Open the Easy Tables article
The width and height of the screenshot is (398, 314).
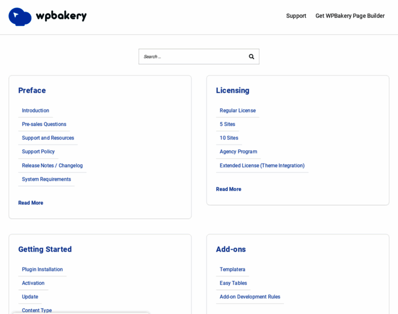click(x=233, y=283)
